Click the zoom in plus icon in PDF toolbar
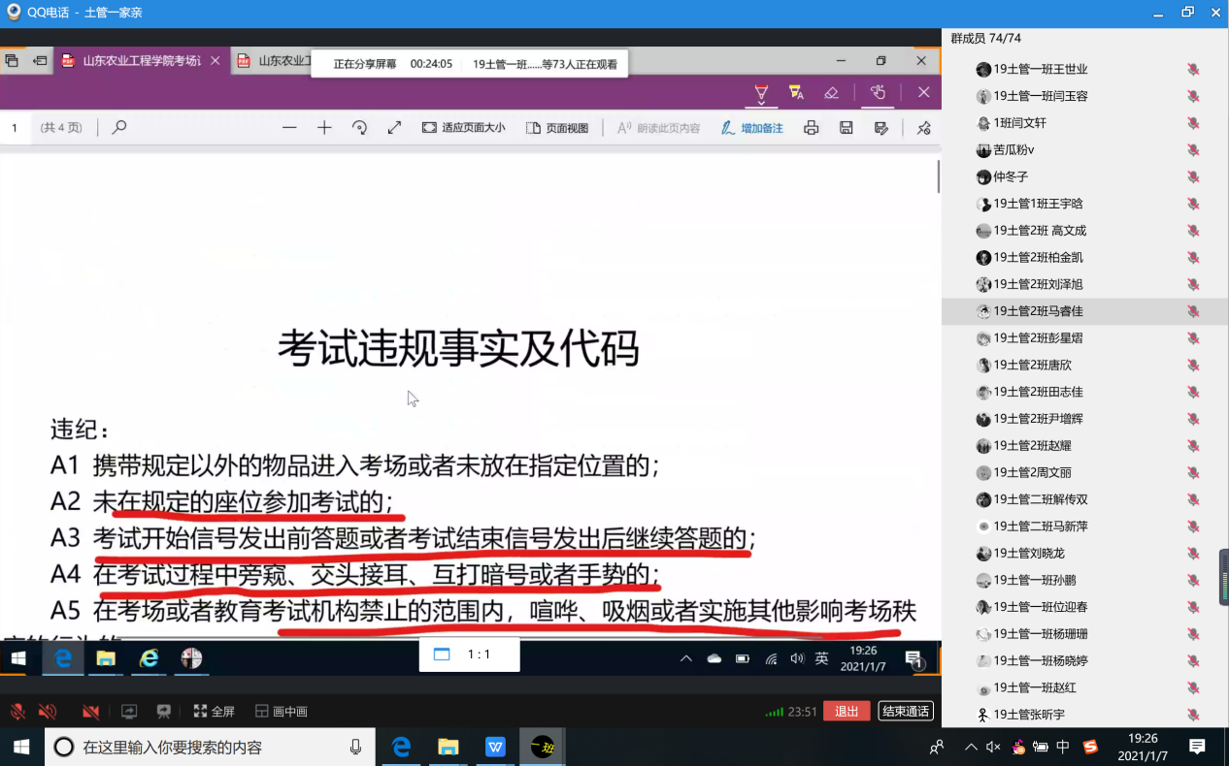The image size is (1229, 766). click(x=324, y=128)
